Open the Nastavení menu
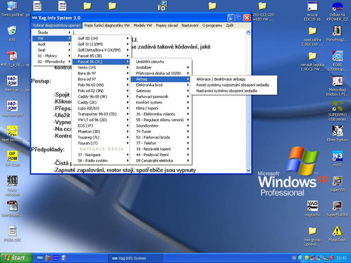 coord(190,26)
